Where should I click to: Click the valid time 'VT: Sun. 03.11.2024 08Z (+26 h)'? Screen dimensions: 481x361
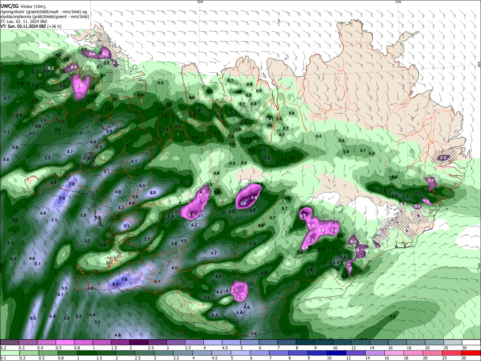[x=31, y=26]
